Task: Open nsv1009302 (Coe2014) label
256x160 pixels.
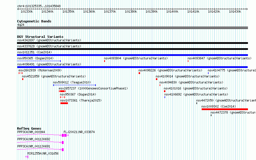Action: coord(219,106)
